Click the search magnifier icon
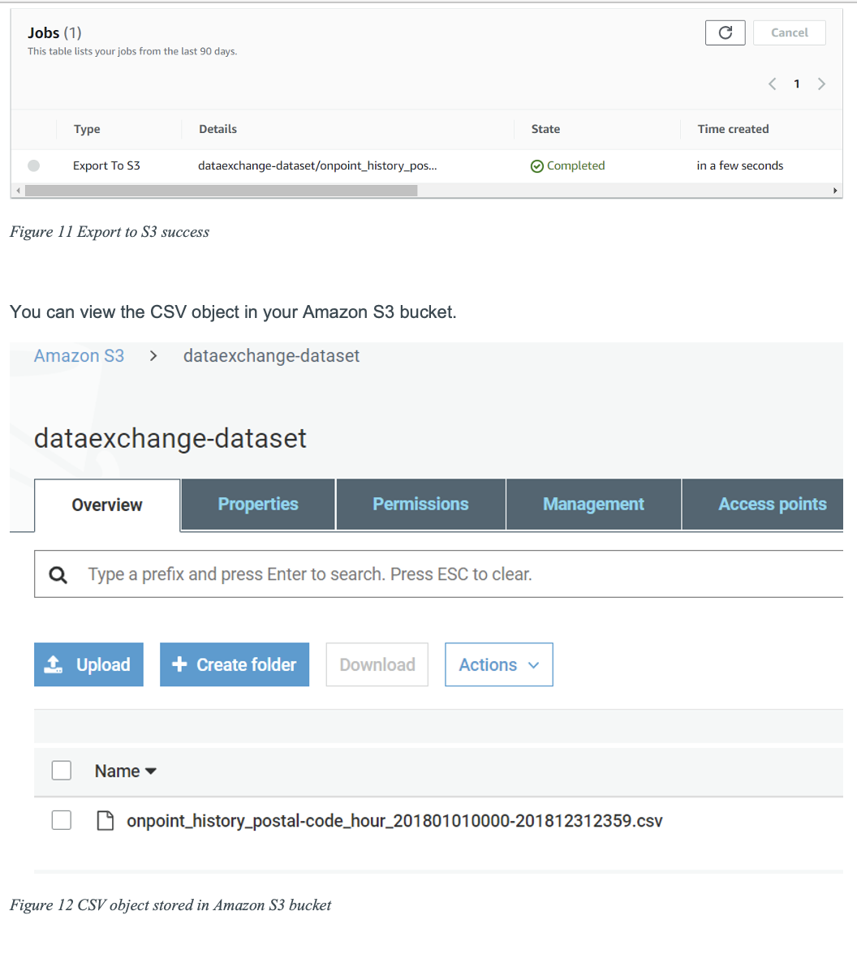The image size is (857, 954). tap(58, 575)
